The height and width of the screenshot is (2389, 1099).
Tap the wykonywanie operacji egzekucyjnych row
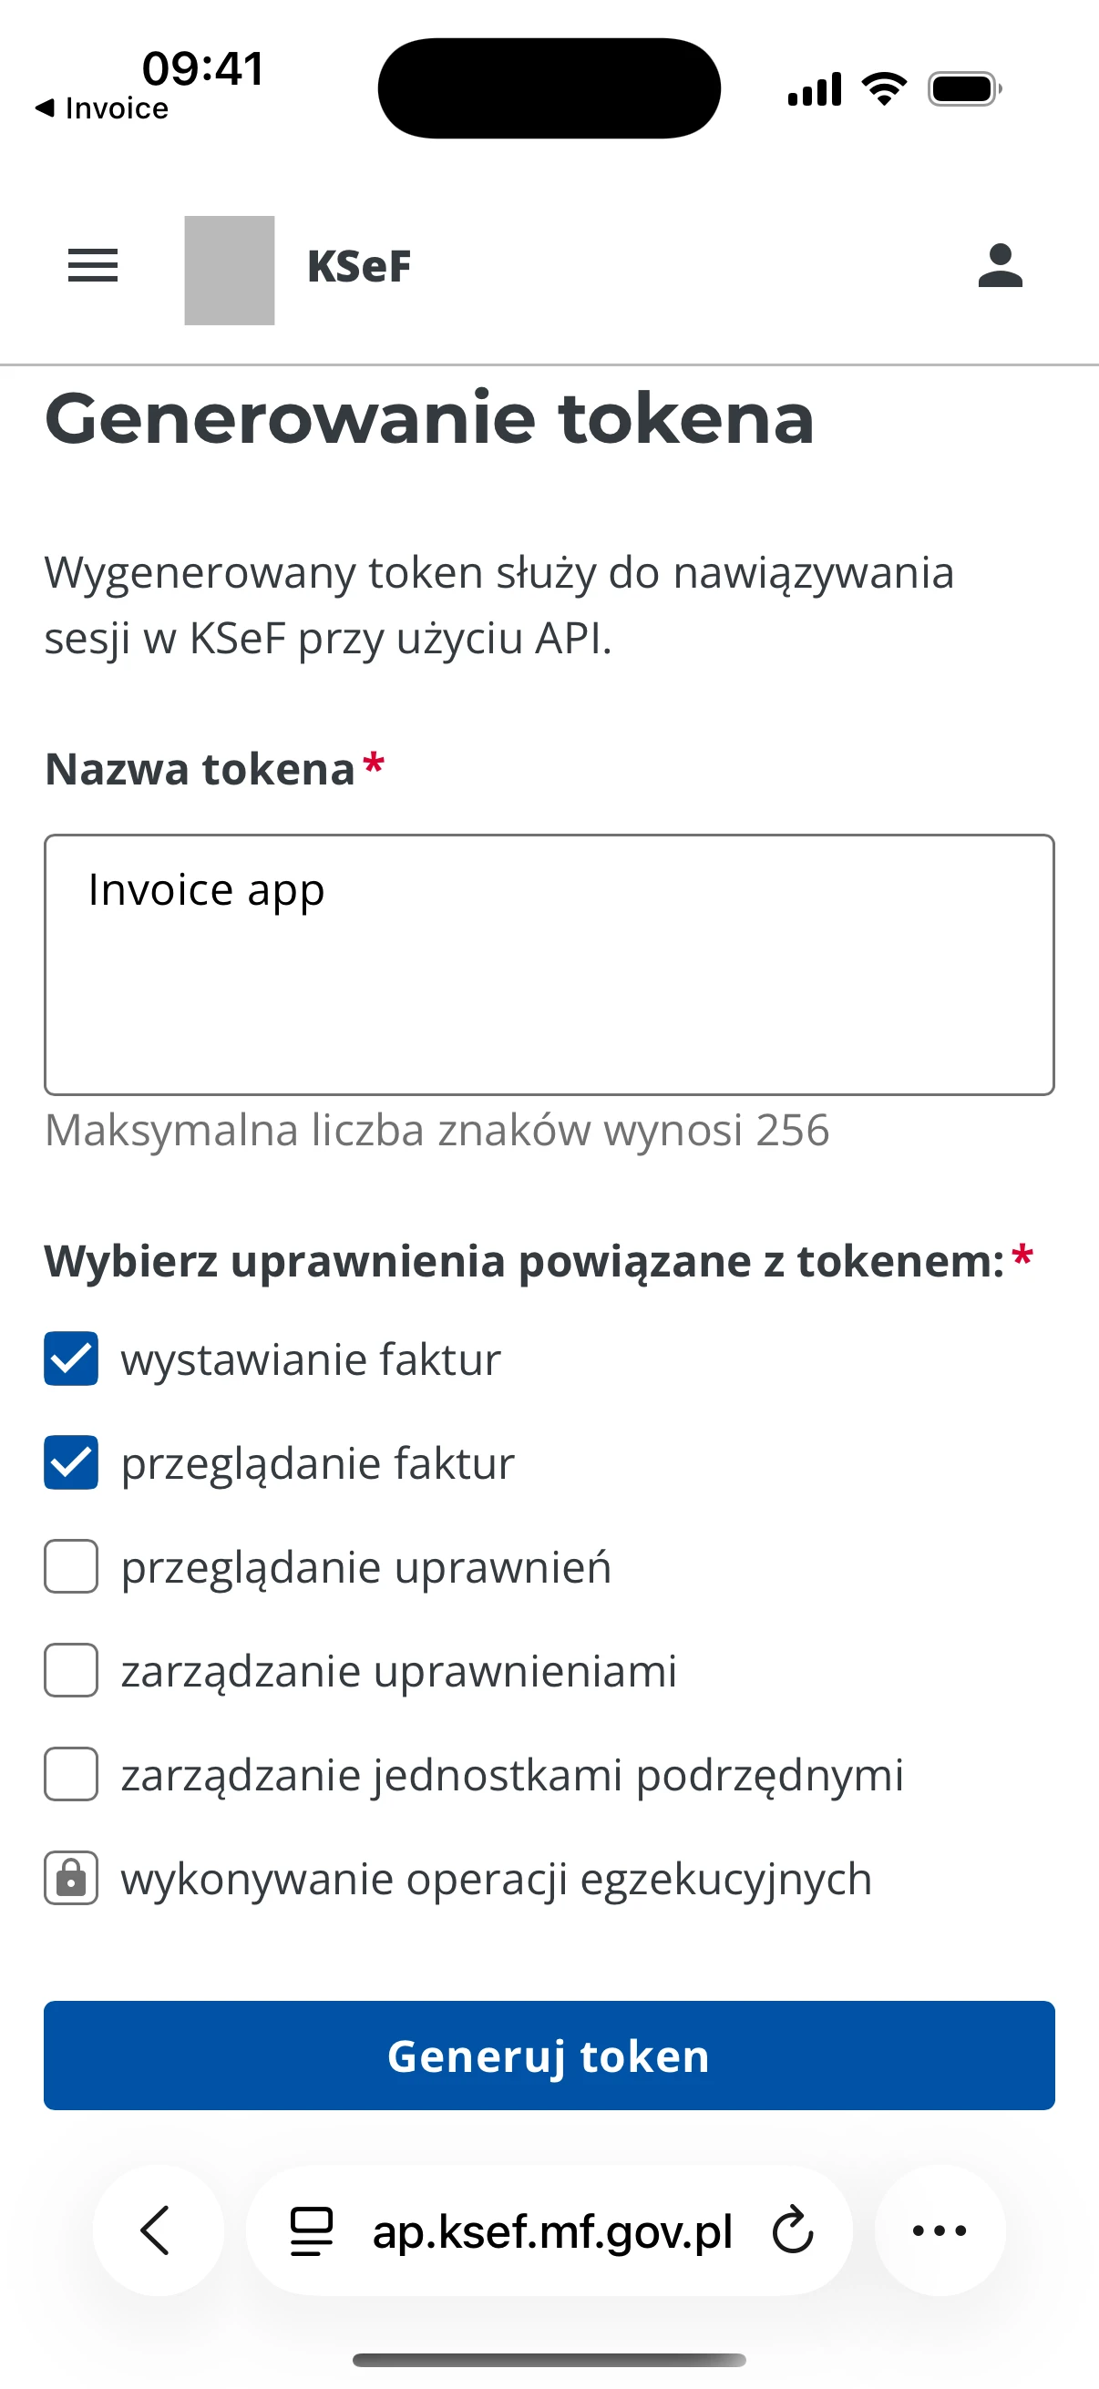[494, 1878]
